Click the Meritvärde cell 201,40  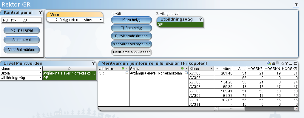click(223, 73)
